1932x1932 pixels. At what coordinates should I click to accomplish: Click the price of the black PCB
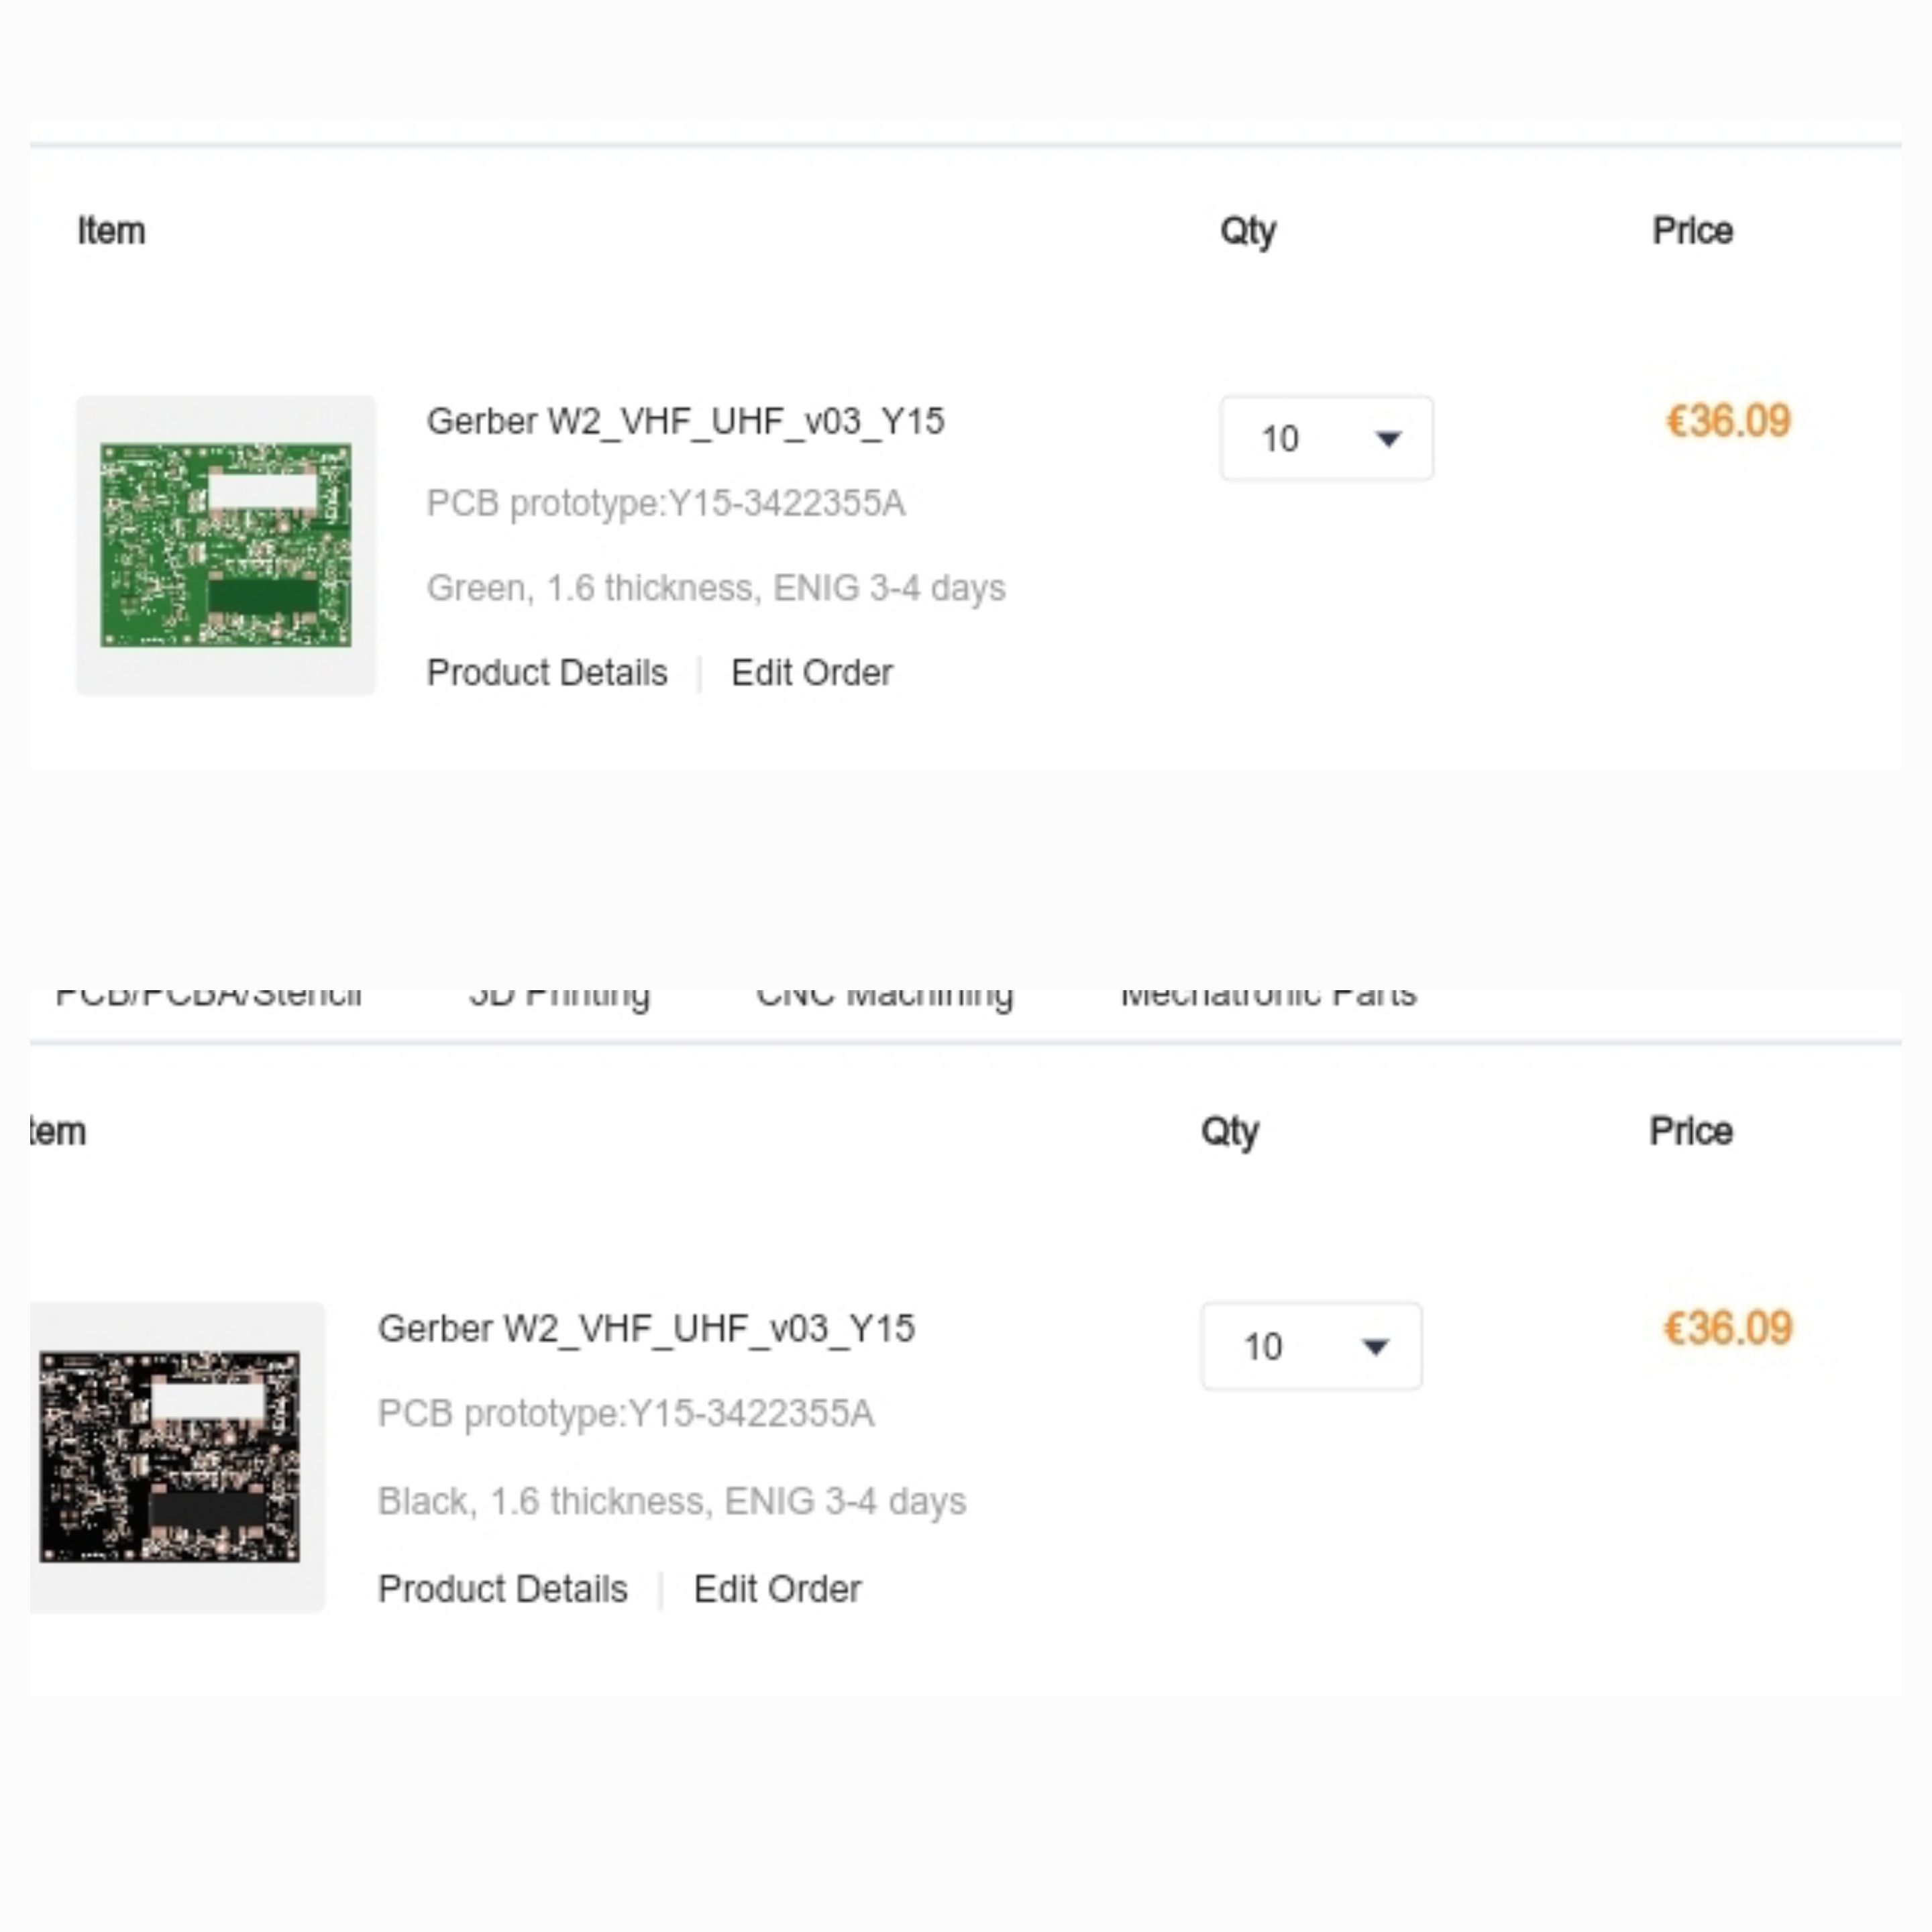(1727, 1328)
